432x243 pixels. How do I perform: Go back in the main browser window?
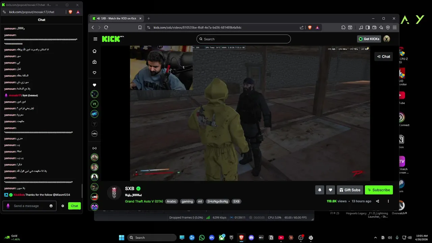pyautogui.click(x=93, y=28)
